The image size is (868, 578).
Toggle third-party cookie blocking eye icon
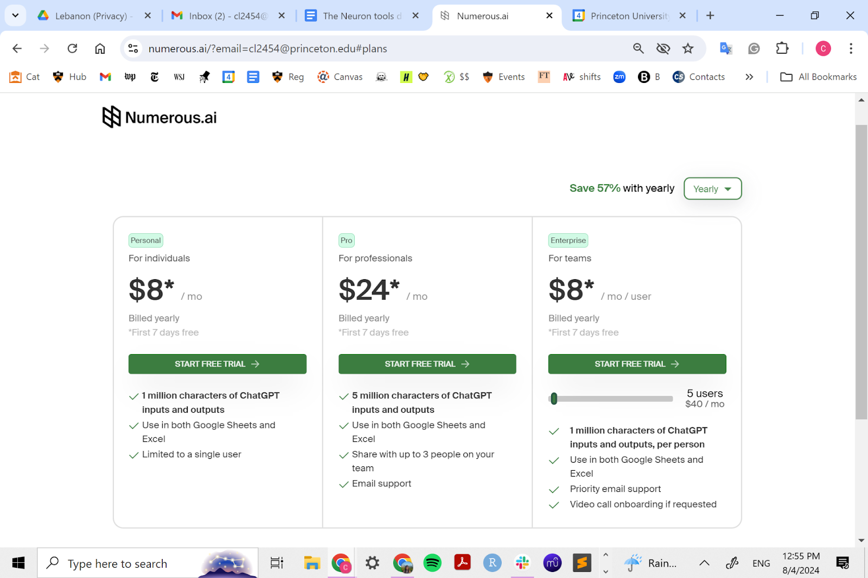pos(663,49)
